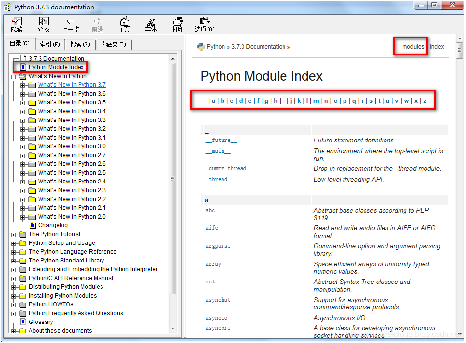The image size is (466, 343).
Task: Go back with the 上一步 toolbar icon
Action: coord(70,24)
